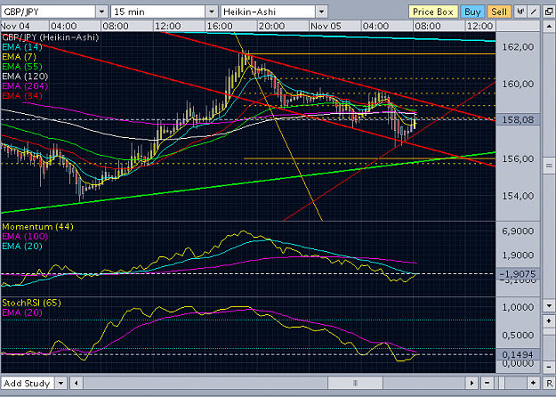556x397 pixels.
Task: Click the 15 min timeframe field
Action: (158, 12)
